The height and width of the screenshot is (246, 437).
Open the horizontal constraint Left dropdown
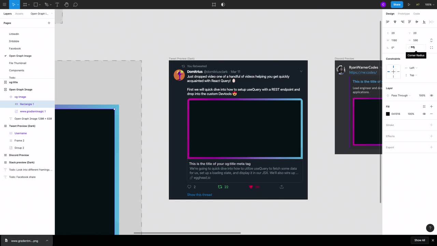coord(413,68)
